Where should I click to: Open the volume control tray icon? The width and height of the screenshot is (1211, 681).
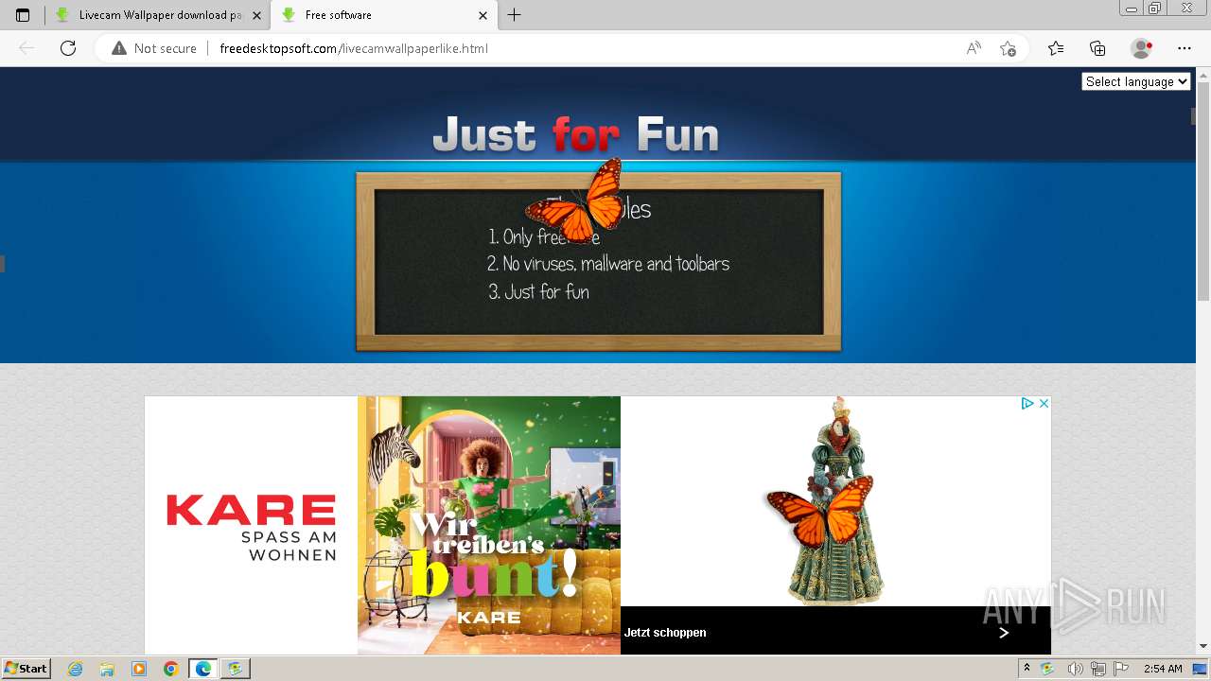1075,669
